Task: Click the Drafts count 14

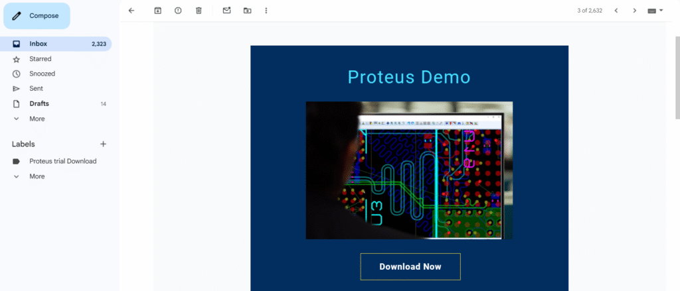Action: tap(103, 104)
